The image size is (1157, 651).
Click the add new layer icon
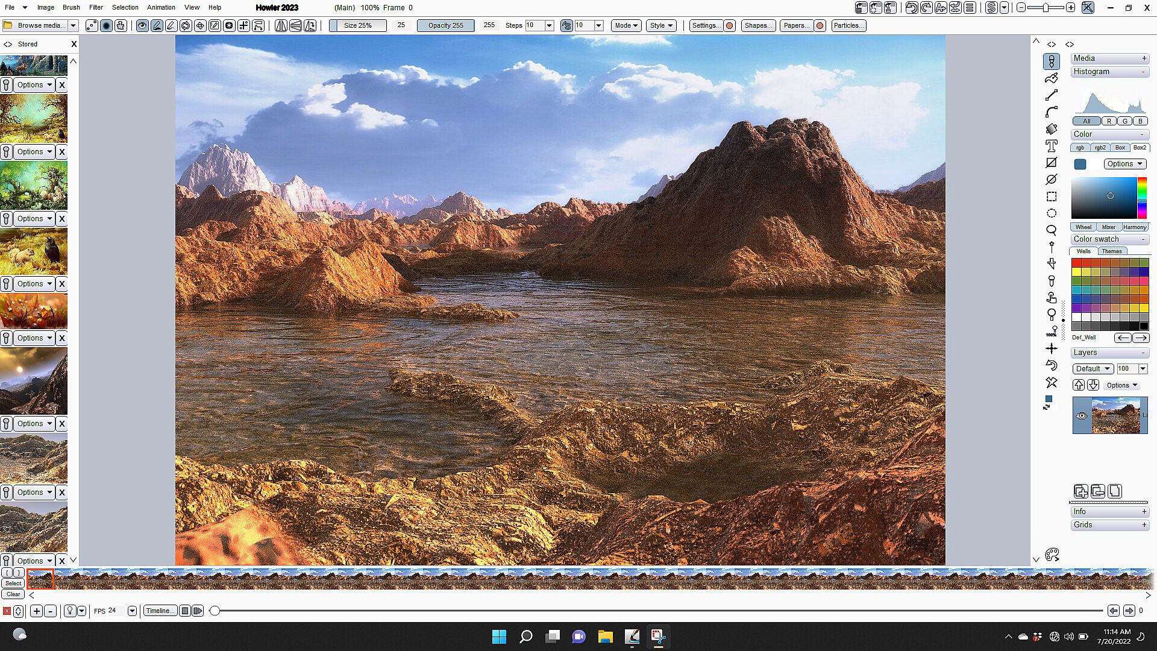click(x=1080, y=491)
